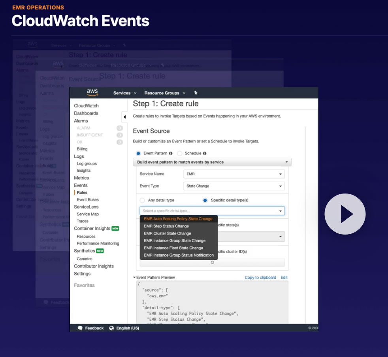The width and height of the screenshot is (388, 357).
Task: Open Container Insights in the sidebar
Action: click(x=92, y=228)
